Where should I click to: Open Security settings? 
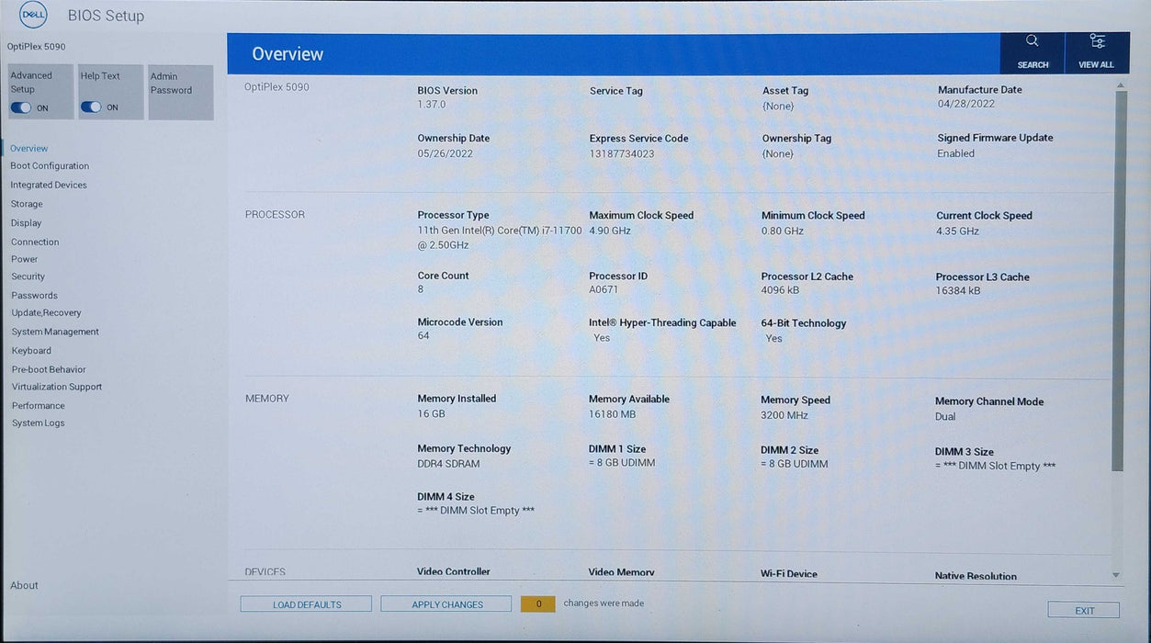(x=28, y=276)
